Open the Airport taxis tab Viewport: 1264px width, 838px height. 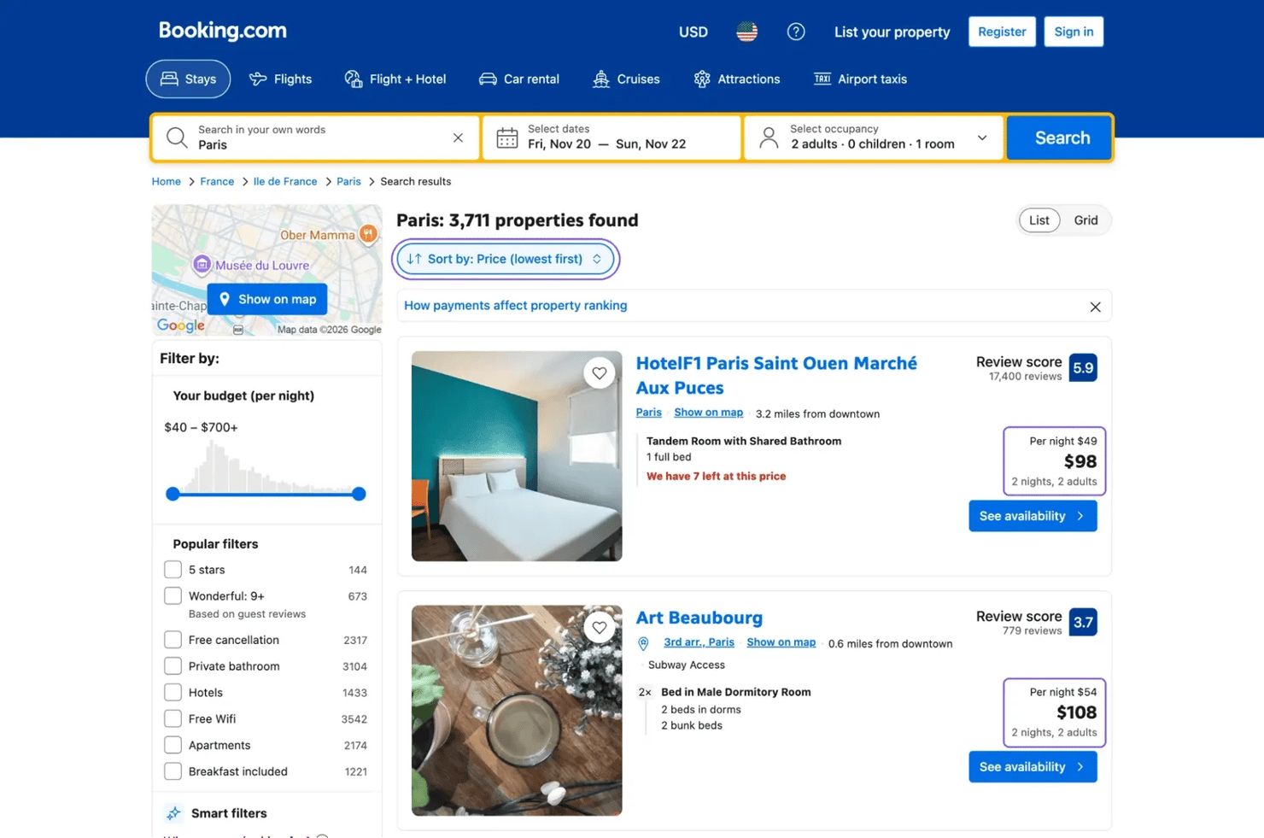coord(860,79)
